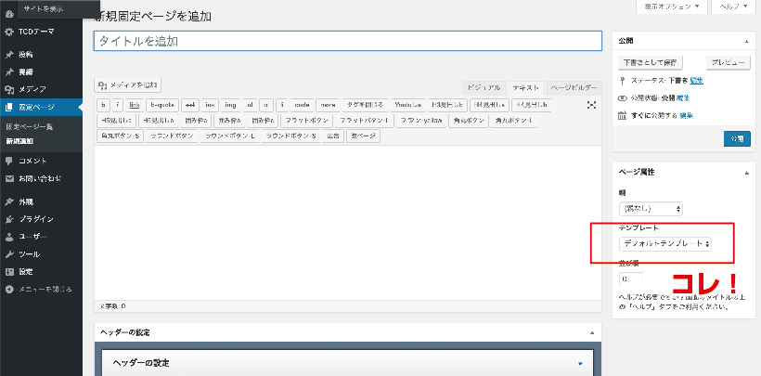Image resolution: width=761 pixels, height=376 pixels.
Task: Open the TCDテーマ menu in sidebar
Action: point(36,32)
